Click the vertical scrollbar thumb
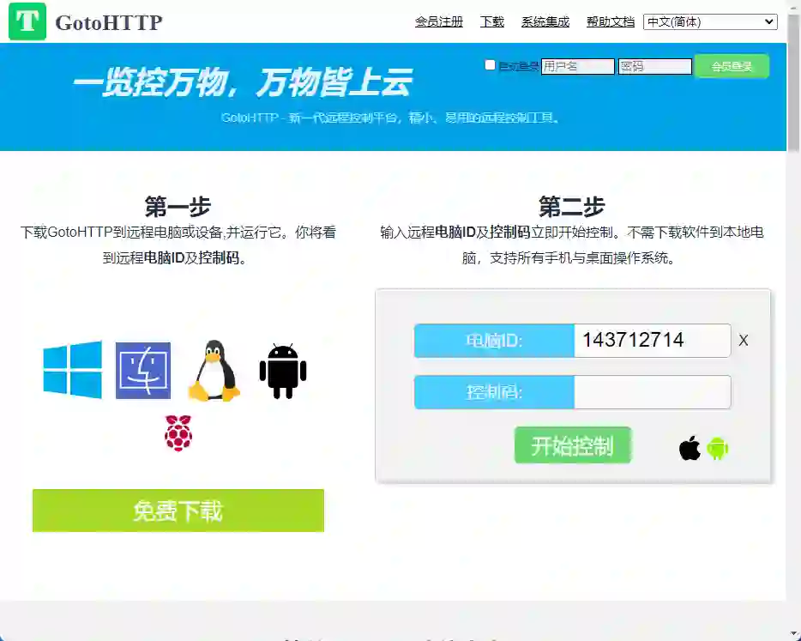801x641 pixels. point(794,82)
